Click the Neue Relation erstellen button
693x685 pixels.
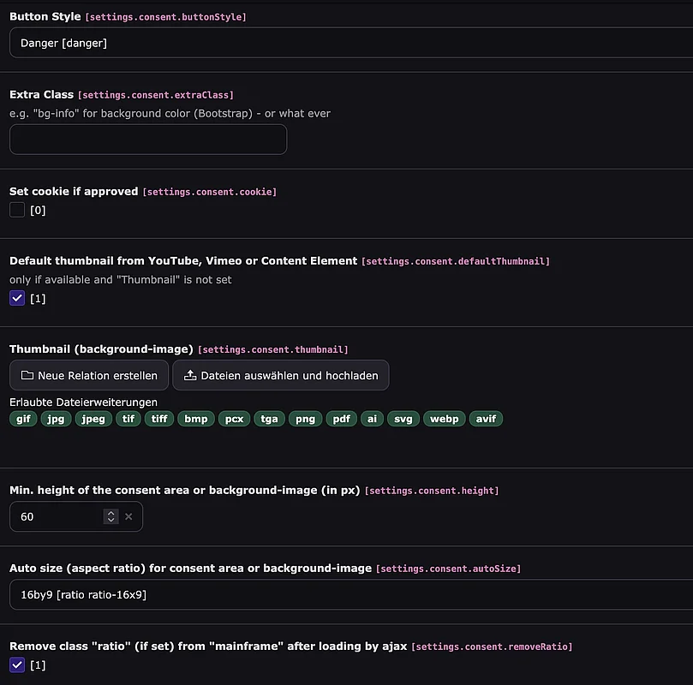pos(89,375)
